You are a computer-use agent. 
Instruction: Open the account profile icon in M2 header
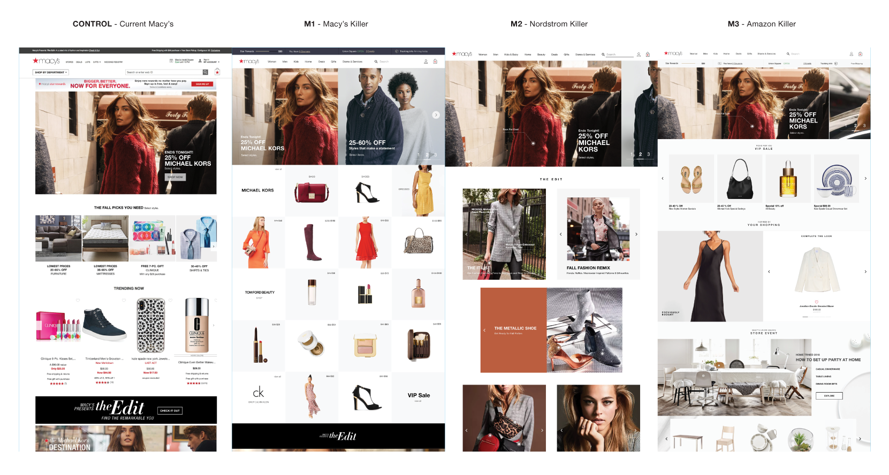point(639,55)
